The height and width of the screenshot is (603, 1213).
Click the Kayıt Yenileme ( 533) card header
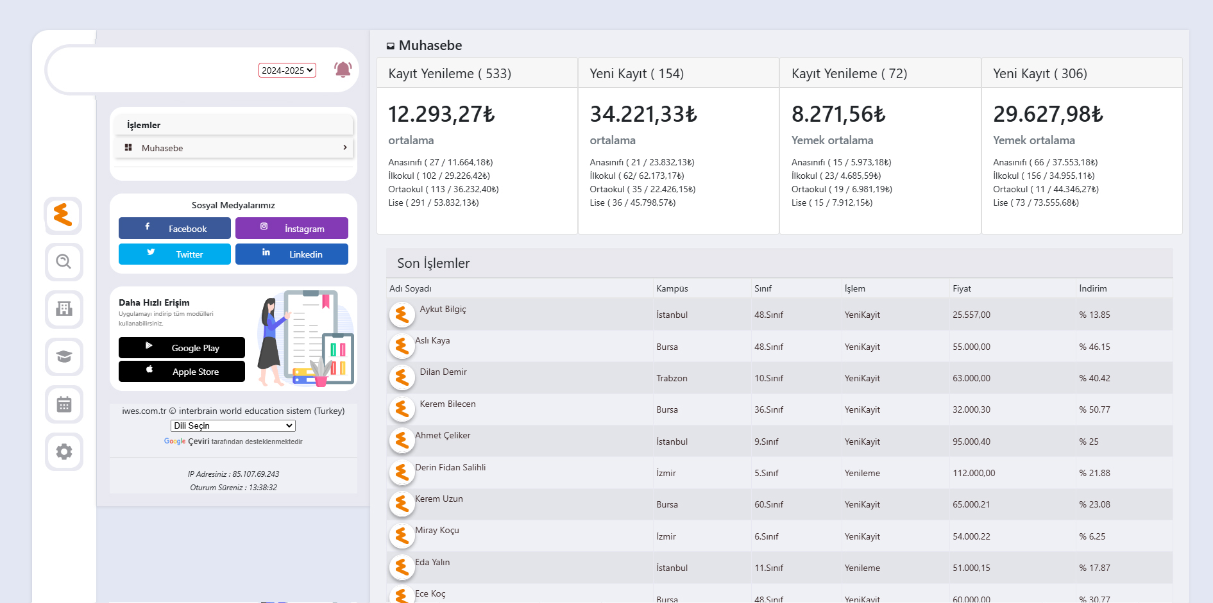tap(477, 73)
